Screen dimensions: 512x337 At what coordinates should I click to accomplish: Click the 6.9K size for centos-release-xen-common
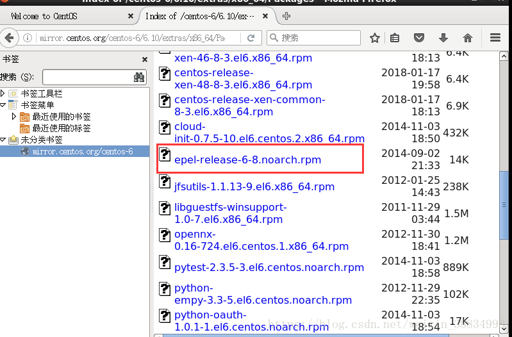point(458,106)
